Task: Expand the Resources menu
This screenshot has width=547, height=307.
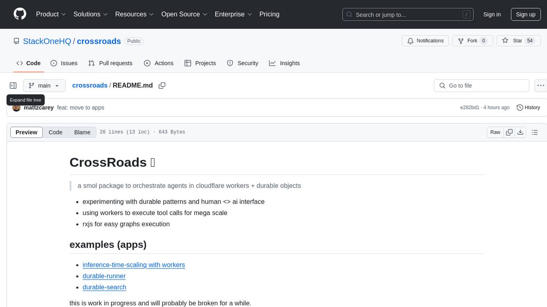Action: coord(134,14)
